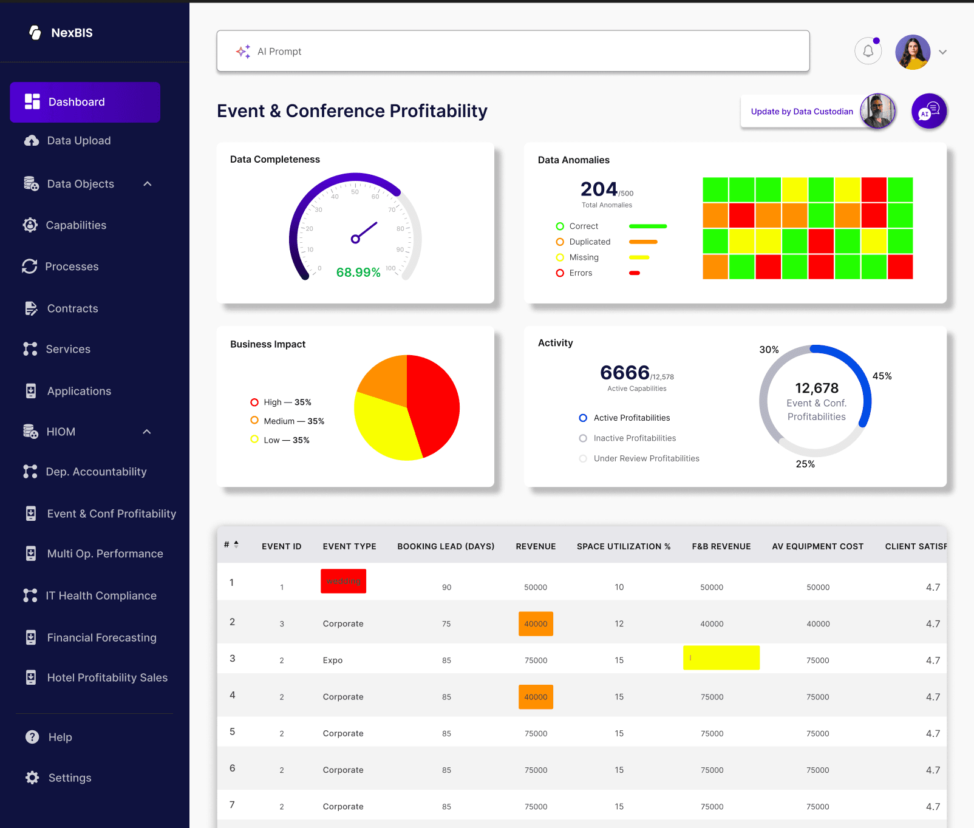Click Update by Data Custodian button
The image size is (974, 828).
click(802, 112)
